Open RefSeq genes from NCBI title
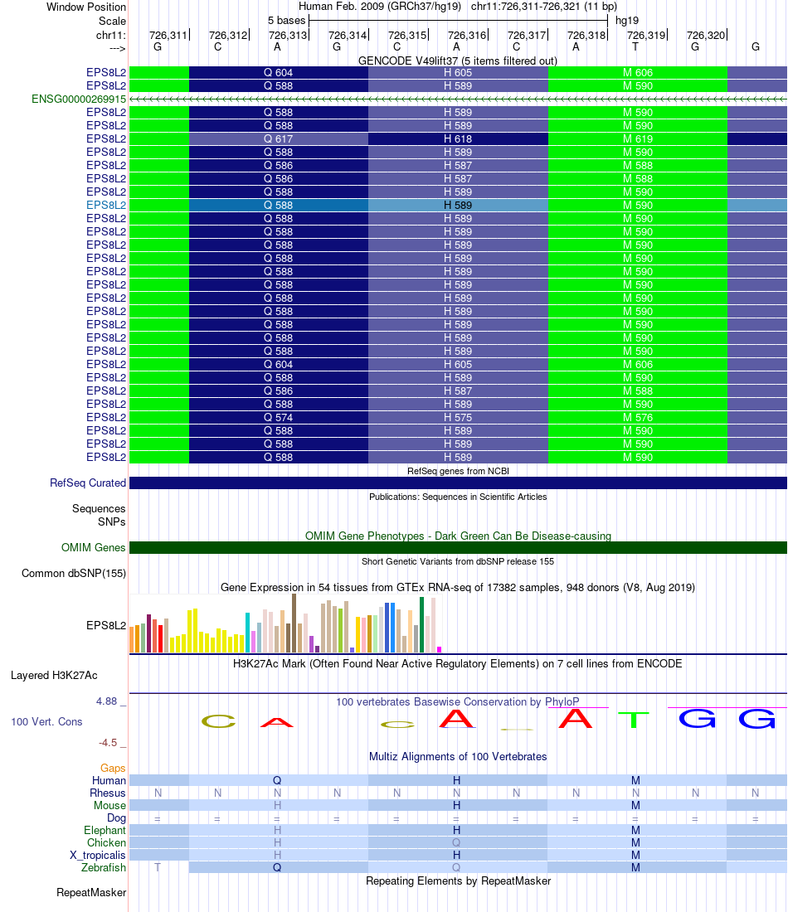Viewport: 788px width, 912px height. pos(458,471)
